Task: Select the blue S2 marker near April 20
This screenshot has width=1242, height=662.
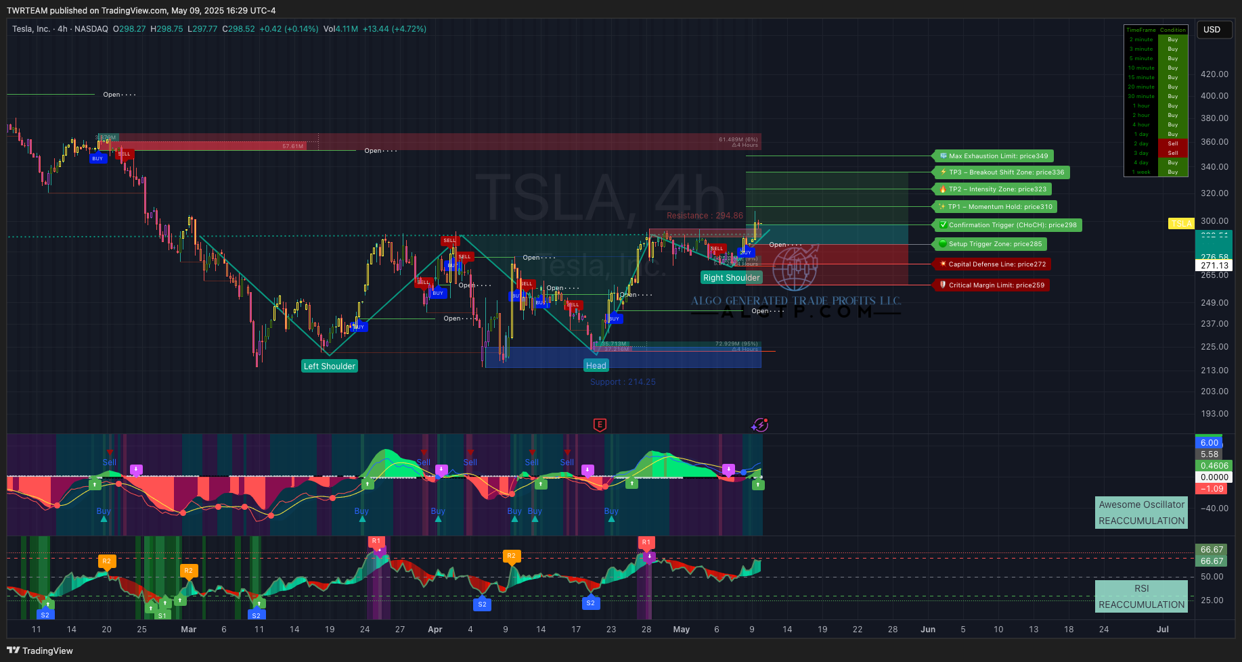Action: [591, 602]
